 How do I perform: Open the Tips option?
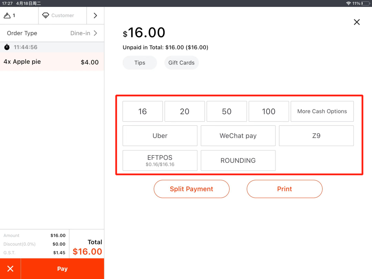point(139,63)
